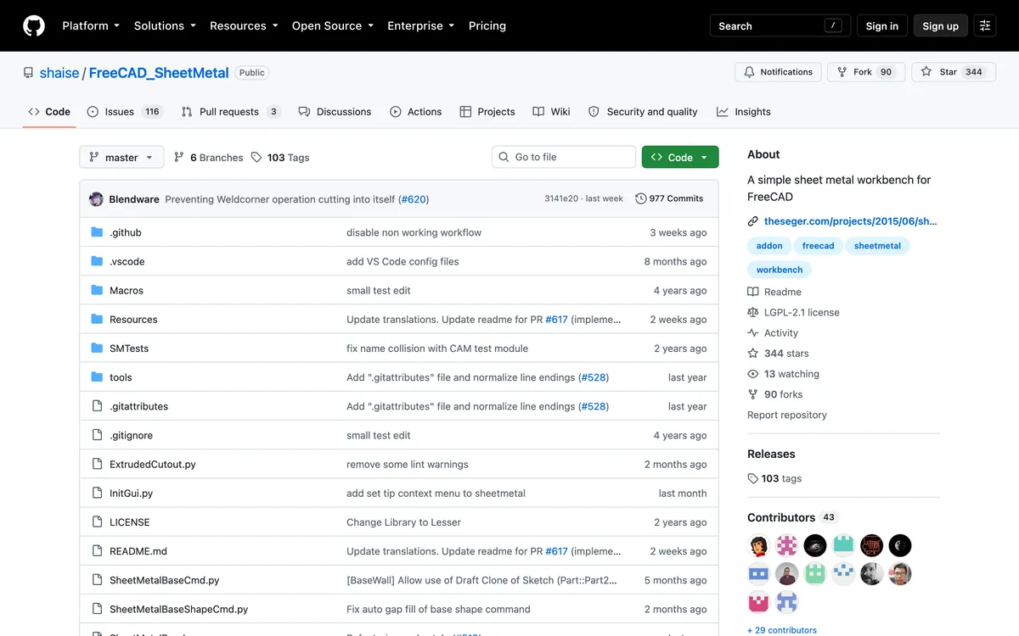This screenshot has width=1019, height=636.
Task: Click the SMTests folder icon
Action: point(97,348)
